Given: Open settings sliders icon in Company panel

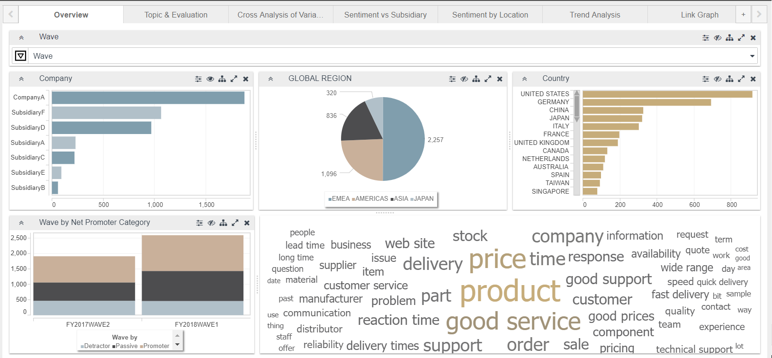Looking at the screenshot, I should tap(198, 79).
